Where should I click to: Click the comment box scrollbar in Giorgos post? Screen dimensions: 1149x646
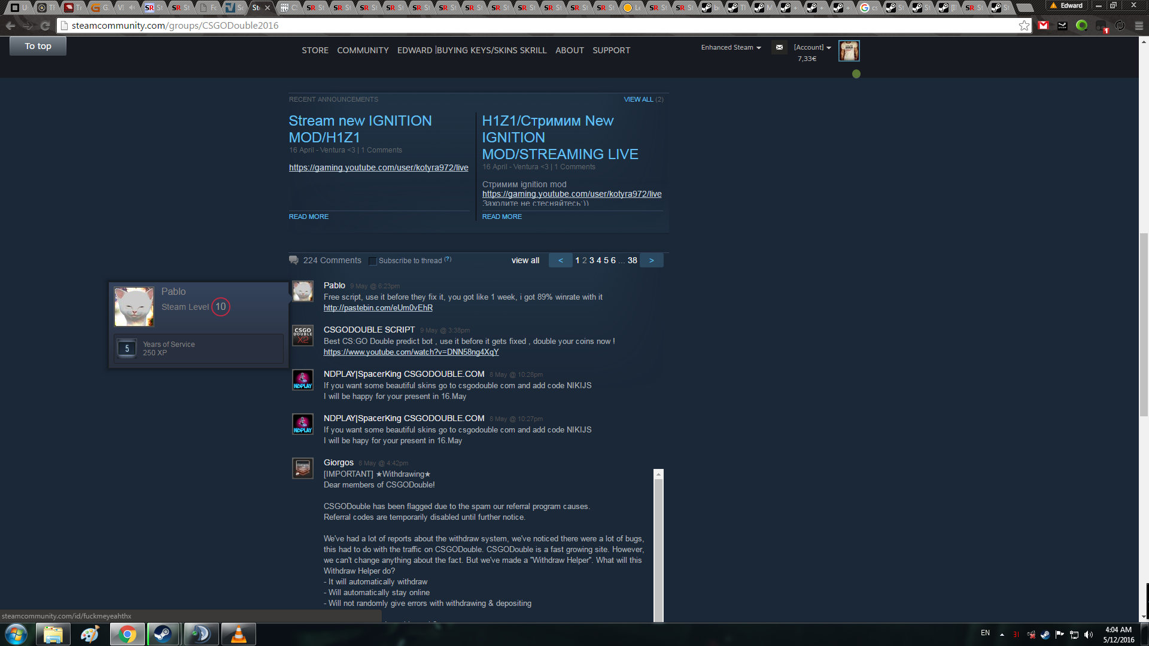[658, 544]
